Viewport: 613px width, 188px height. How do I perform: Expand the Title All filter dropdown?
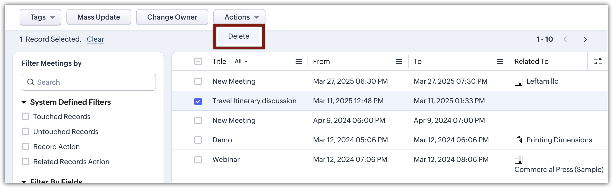tap(241, 61)
